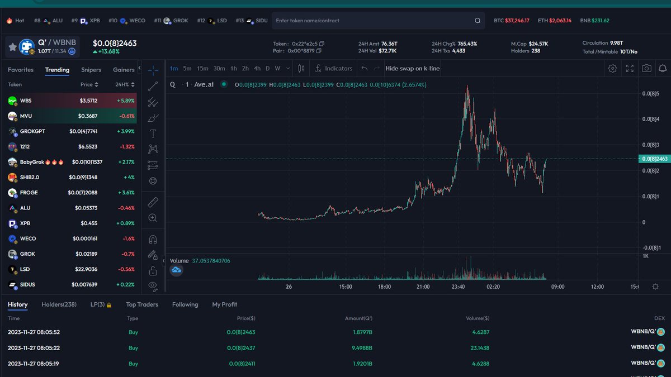Click current price label 0.0{8}2463 on axis
671x377 pixels.
(x=655, y=159)
